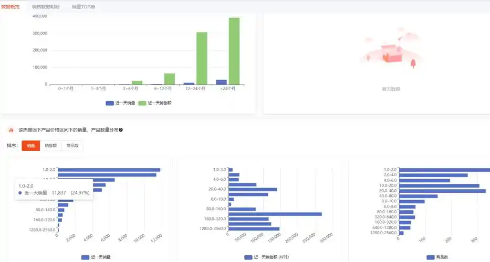Sort by 商品数 button
The height and width of the screenshot is (262, 490).
tap(72, 146)
